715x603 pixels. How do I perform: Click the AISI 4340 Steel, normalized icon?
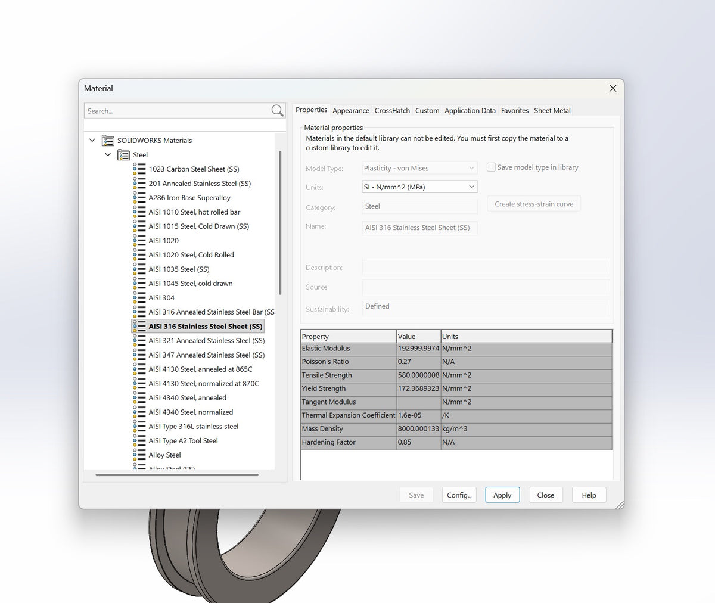pos(139,412)
